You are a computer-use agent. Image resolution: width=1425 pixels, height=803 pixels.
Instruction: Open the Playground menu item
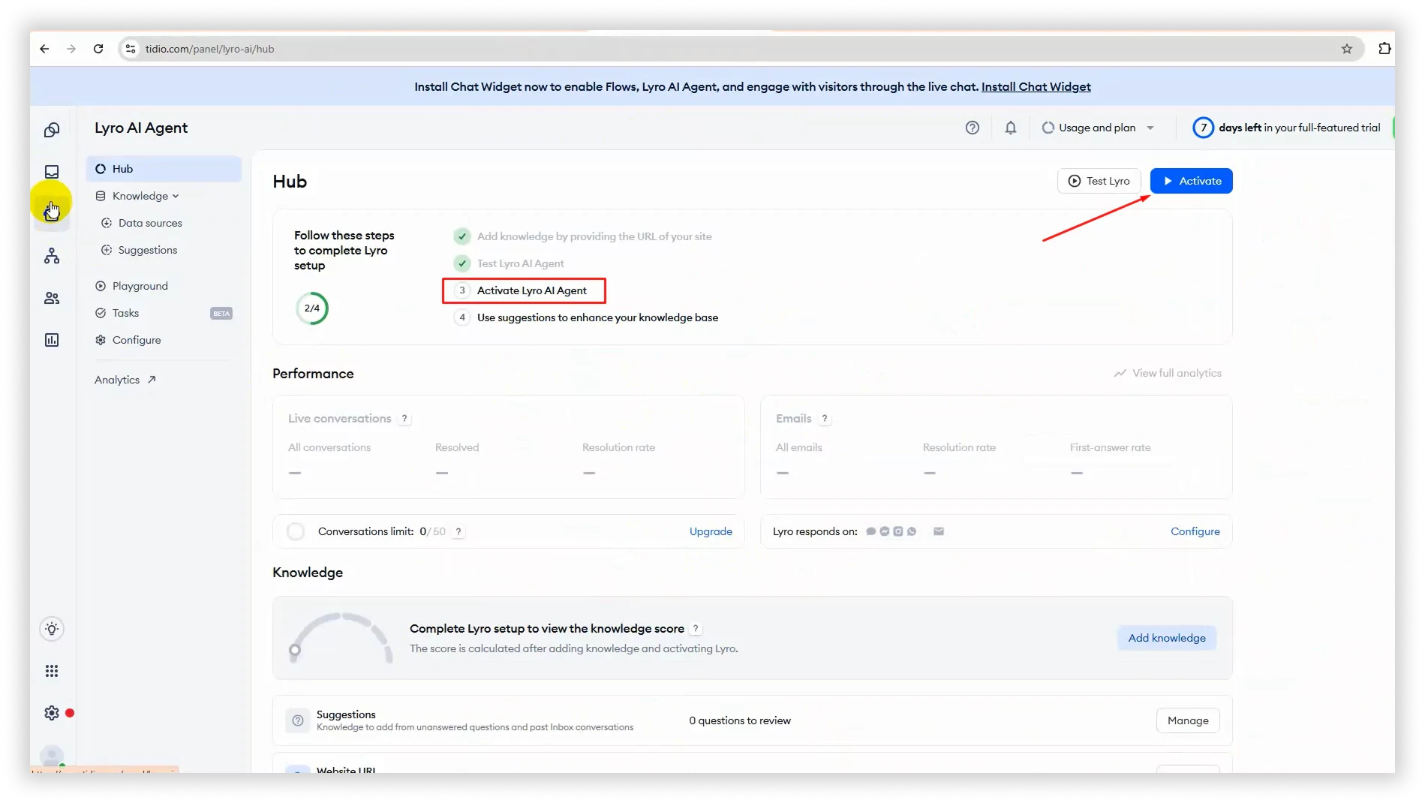tap(140, 286)
